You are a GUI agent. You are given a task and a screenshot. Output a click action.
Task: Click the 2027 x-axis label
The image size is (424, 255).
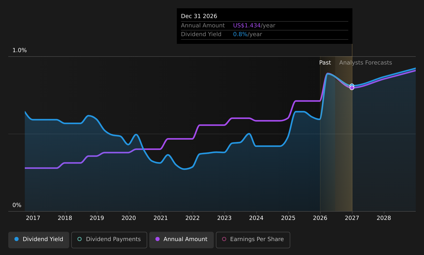coord(352,218)
